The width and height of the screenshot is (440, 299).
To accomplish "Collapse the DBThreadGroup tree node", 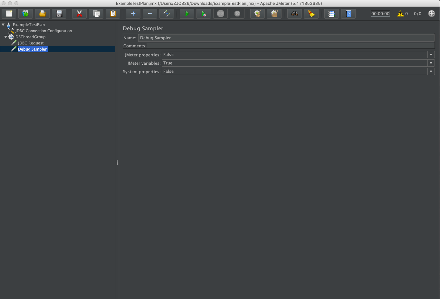I will coord(5,37).
